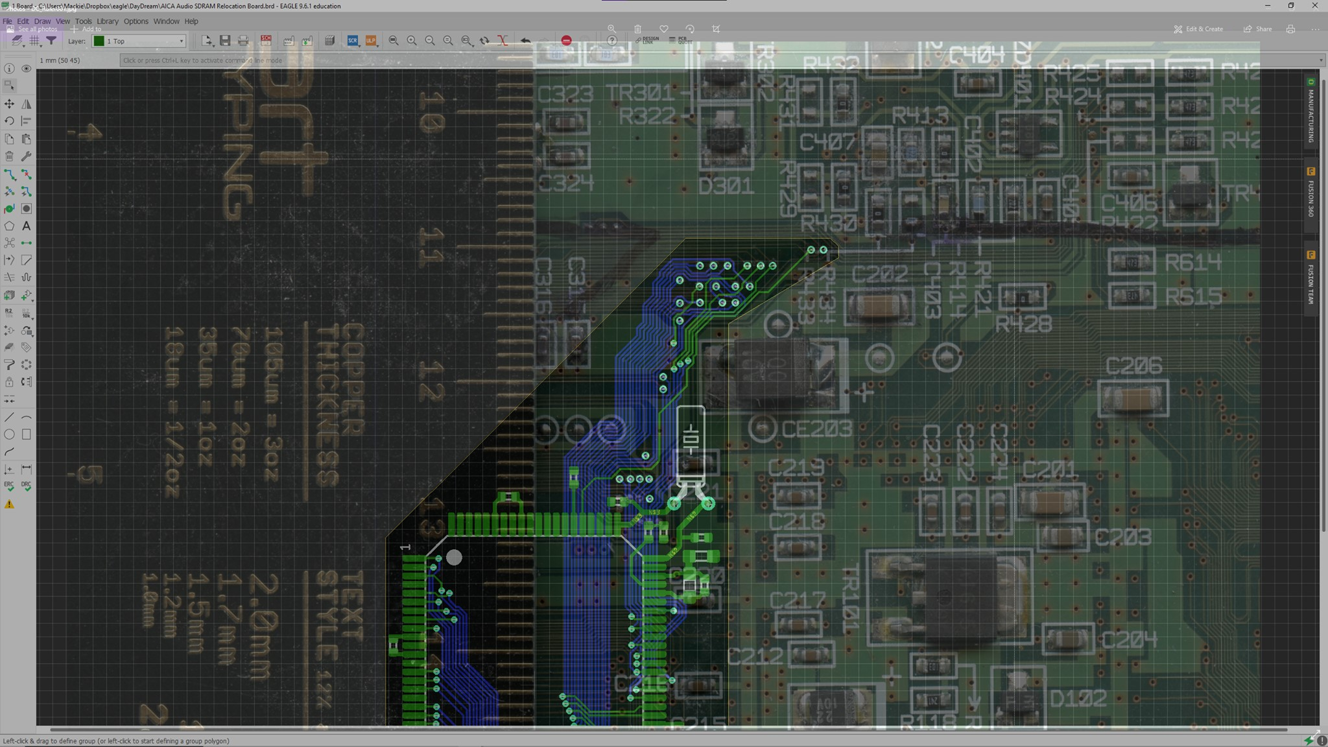Open the Tools menu

83,21
